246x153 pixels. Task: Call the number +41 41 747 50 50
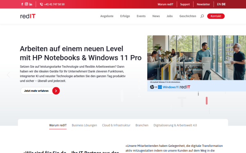click(x=54, y=4)
